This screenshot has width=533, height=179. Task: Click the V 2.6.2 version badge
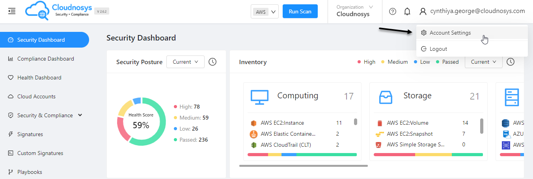pos(102,11)
